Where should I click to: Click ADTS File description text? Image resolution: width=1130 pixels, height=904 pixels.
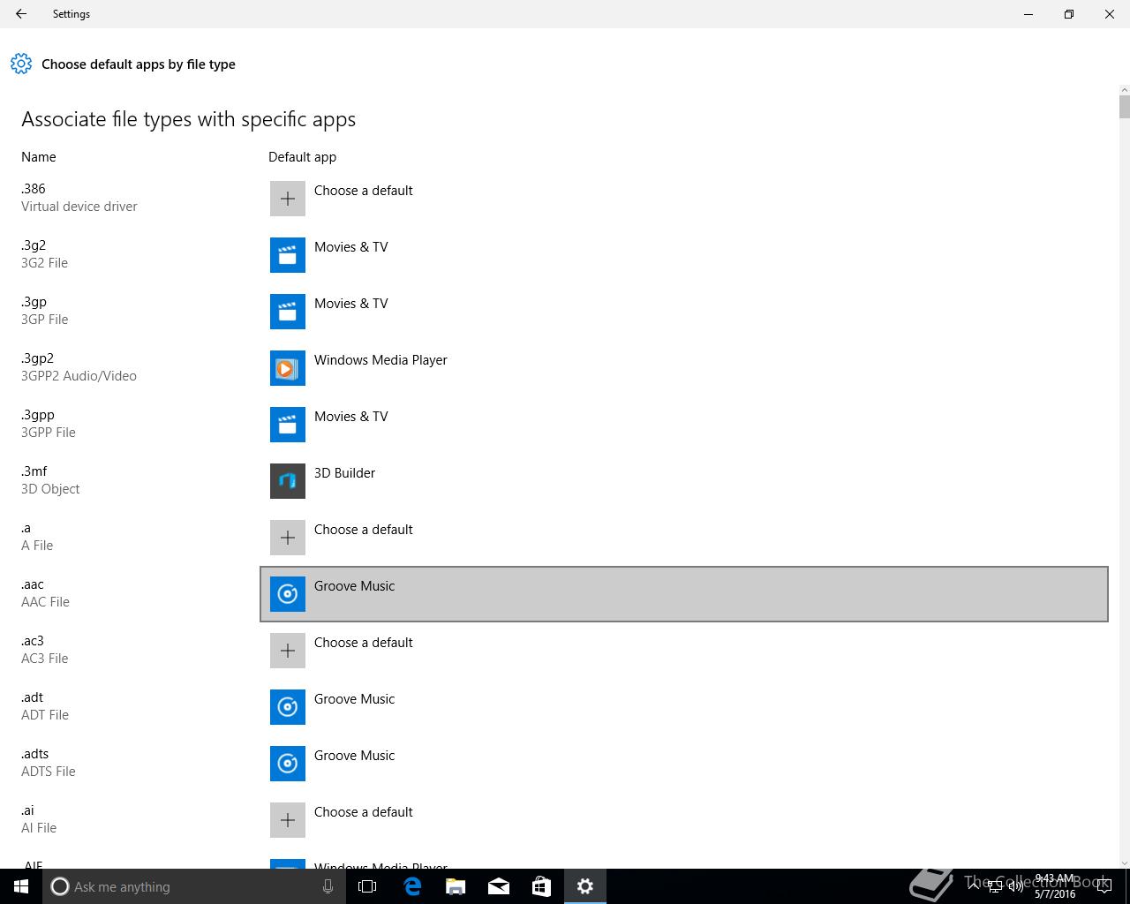point(49,772)
